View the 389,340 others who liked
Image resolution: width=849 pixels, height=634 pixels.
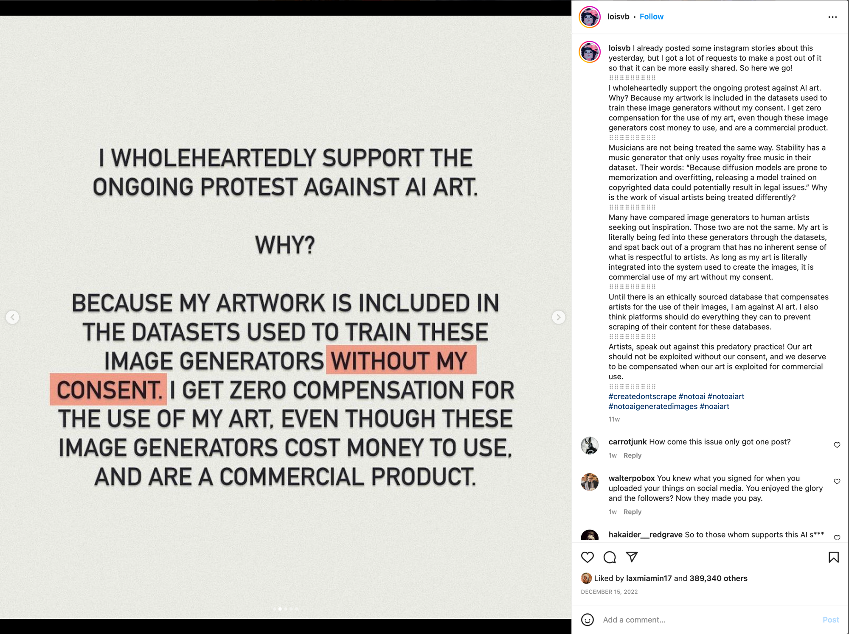(718, 578)
